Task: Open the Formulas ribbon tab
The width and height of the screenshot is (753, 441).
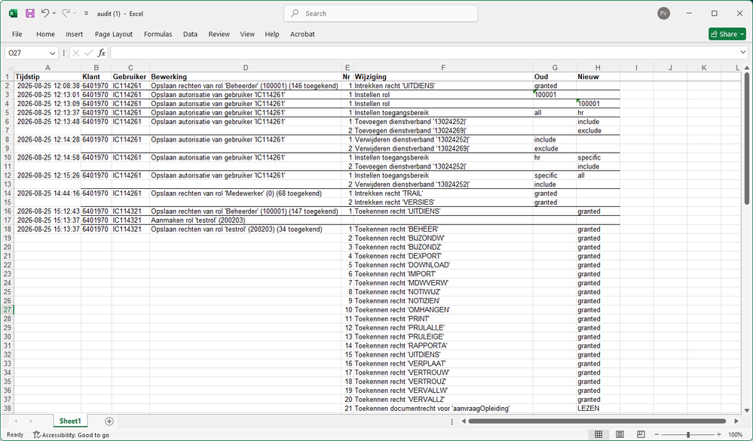Action: (158, 34)
